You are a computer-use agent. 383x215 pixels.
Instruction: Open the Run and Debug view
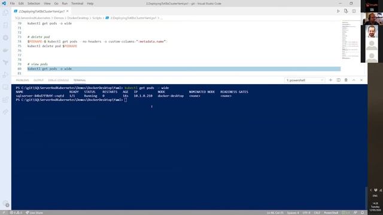5,75
